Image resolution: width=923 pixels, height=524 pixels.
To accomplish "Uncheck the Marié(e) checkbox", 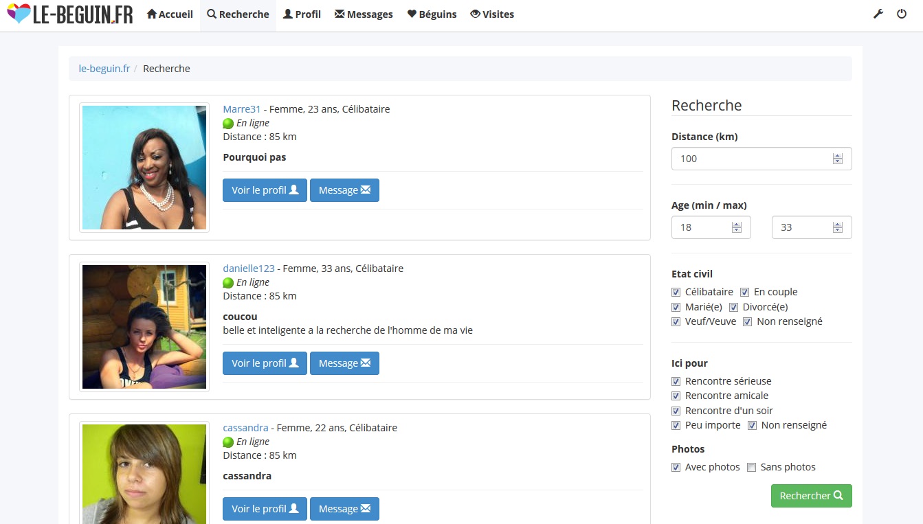I will coord(676,308).
